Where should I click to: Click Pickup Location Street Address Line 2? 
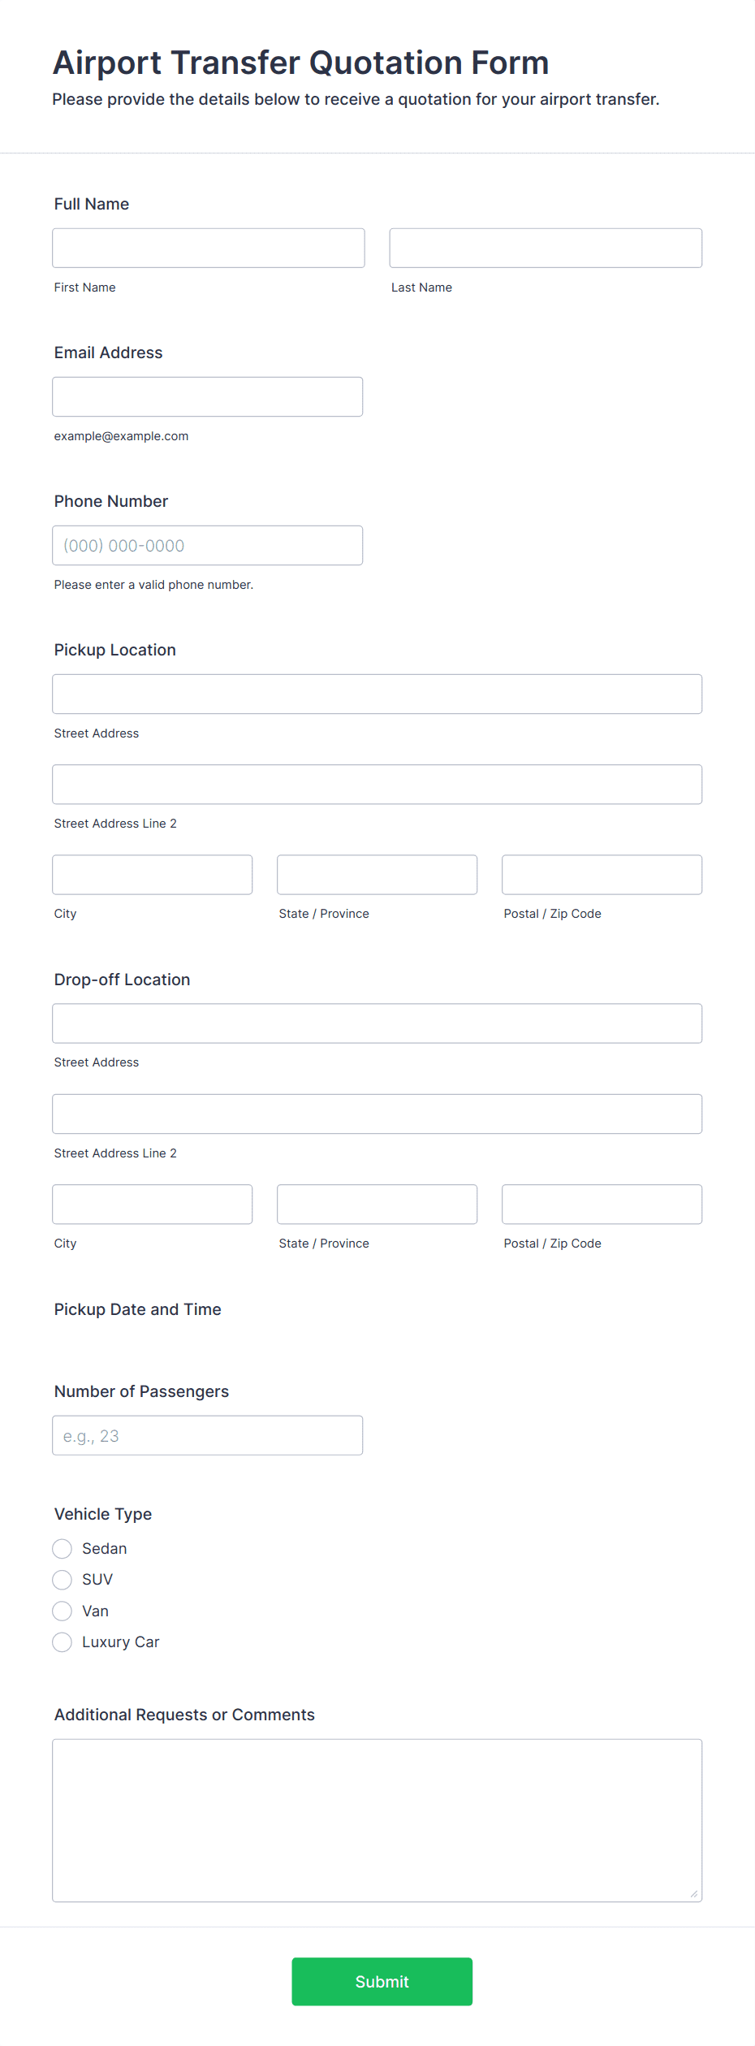click(377, 784)
